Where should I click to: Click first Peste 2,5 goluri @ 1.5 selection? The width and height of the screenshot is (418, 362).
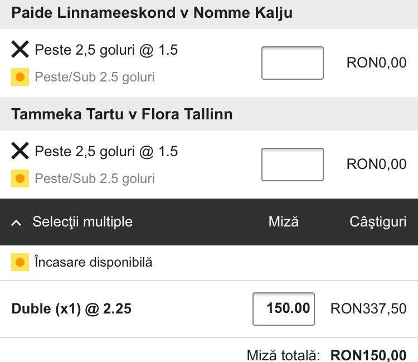[106, 50]
